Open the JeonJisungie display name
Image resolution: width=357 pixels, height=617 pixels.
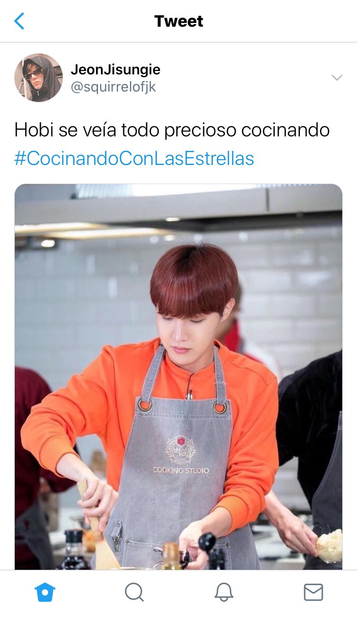coord(116,70)
